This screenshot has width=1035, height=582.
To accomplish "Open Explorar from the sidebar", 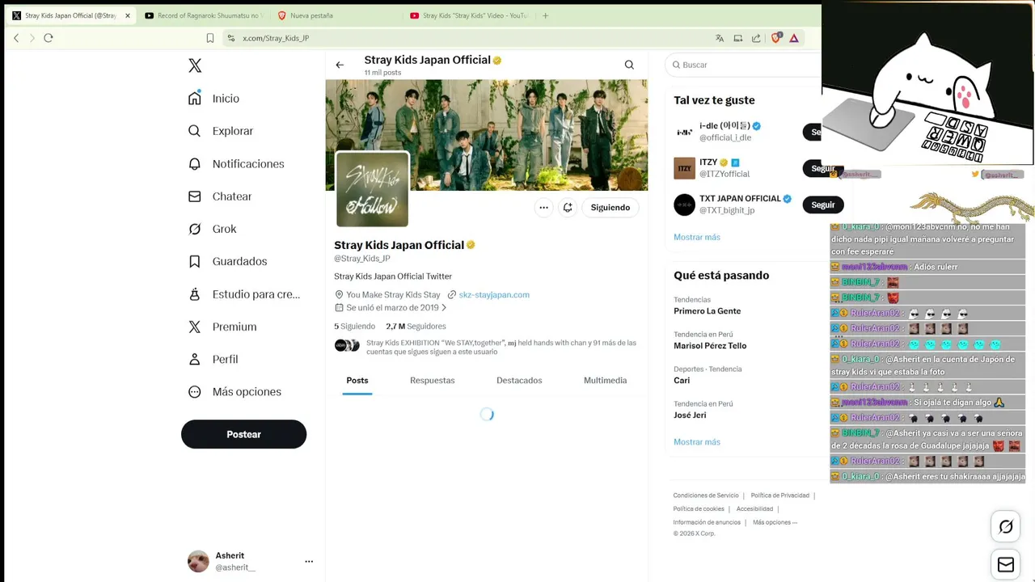I will tap(221, 131).
